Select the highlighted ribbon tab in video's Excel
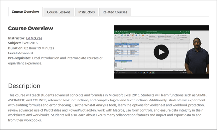 pyautogui.click(x=132, y=33)
